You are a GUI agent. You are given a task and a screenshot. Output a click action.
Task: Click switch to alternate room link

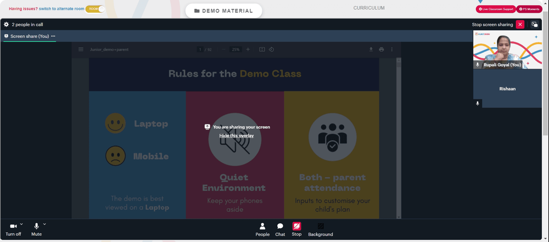61,9
